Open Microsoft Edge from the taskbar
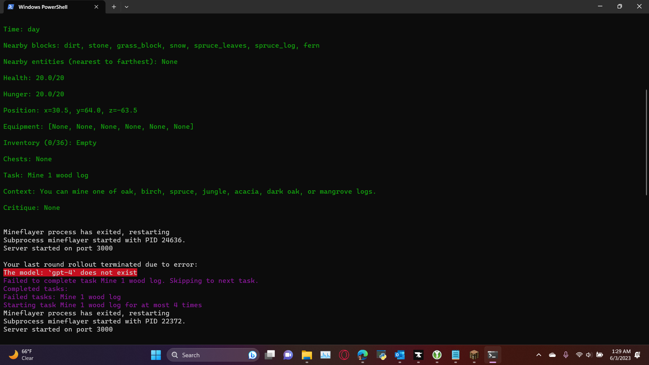The image size is (649, 365). click(x=362, y=355)
